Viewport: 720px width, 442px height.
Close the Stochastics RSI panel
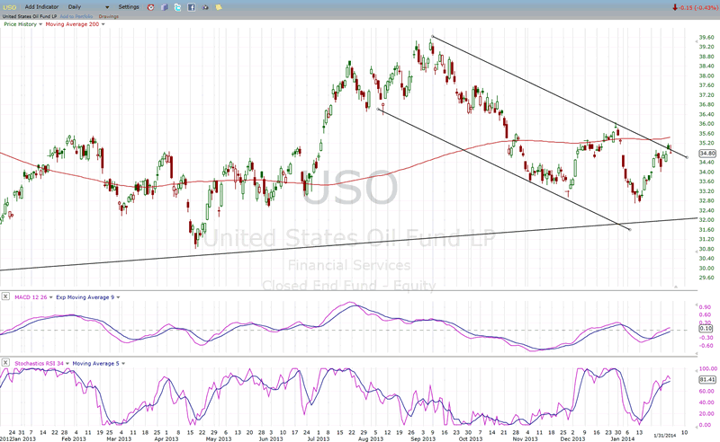click(5, 363)
